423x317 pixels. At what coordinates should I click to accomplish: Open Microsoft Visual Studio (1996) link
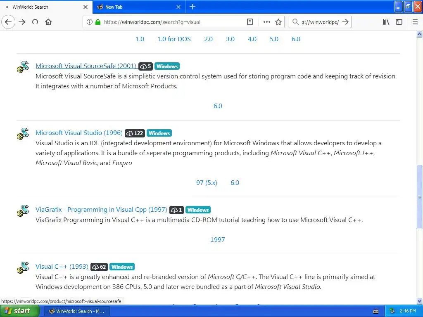(79, 132)
